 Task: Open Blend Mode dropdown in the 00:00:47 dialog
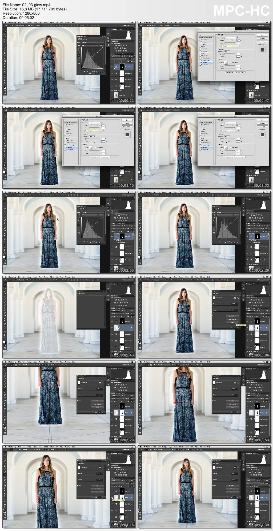[230, 38]
